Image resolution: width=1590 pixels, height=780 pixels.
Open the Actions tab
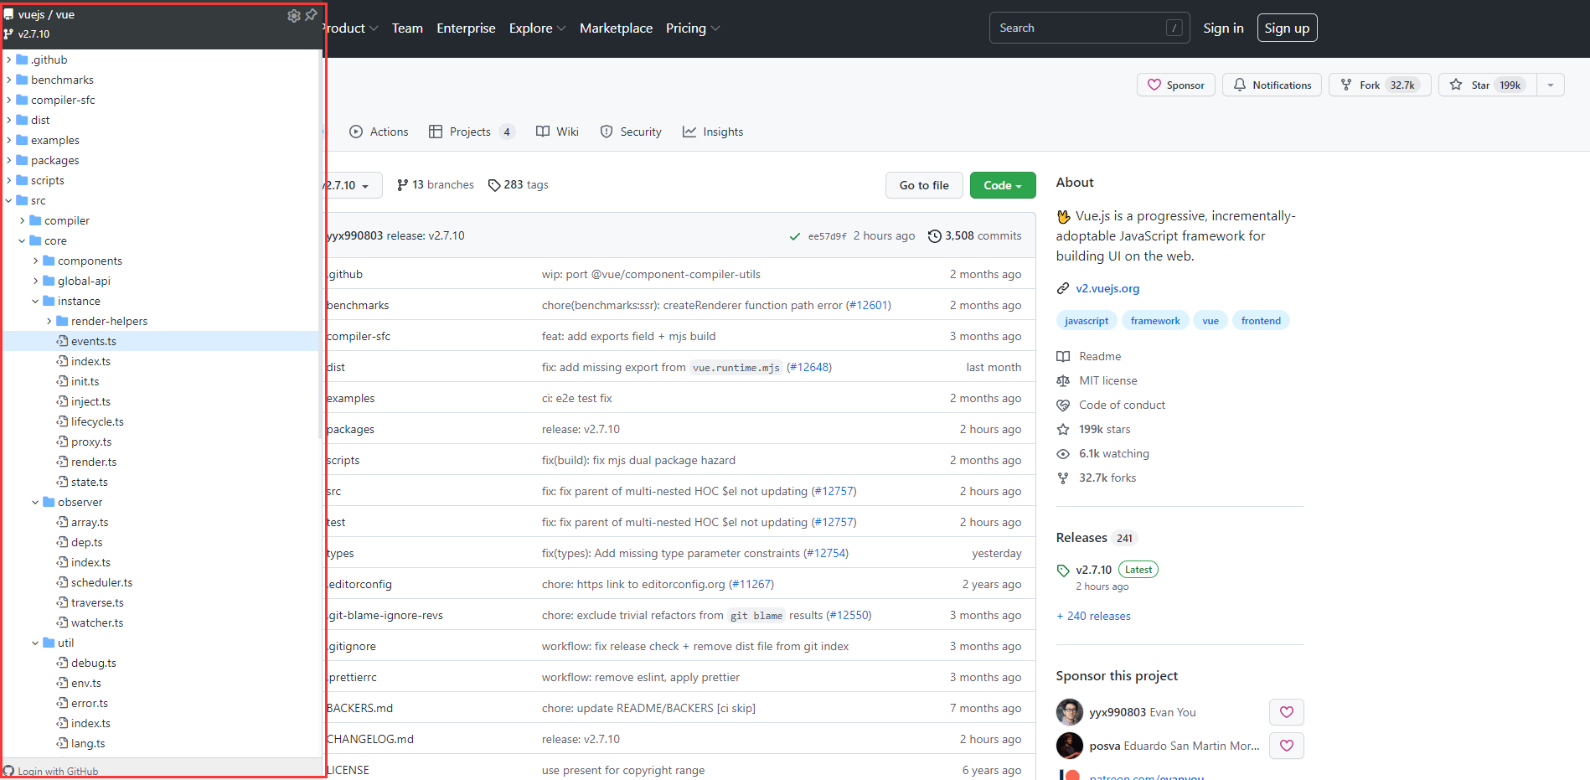tap(379, 132)
